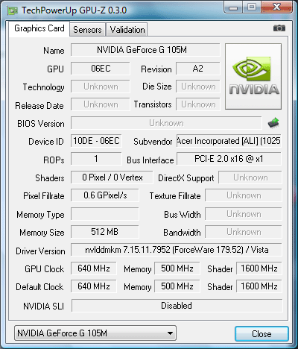
Task: Click the Technology Unknown field
Action: pos(101,87)
